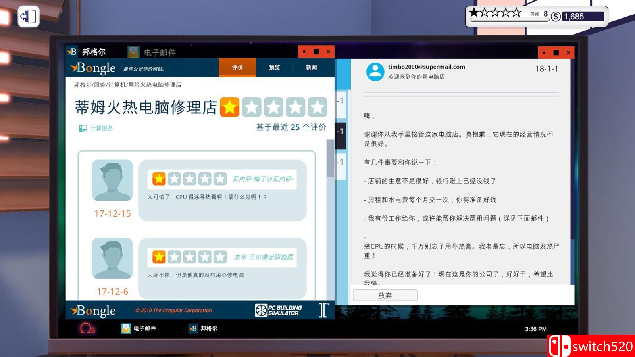Open the Omega start menu on the taskbar
This screenshot has height=357, width=635.
pyautogui.click(x=87, y=329)
